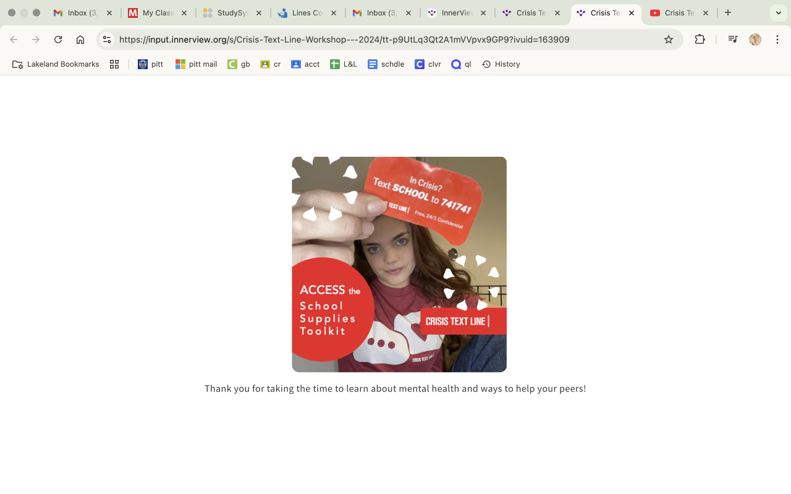This screenshot has height=494, width=791.
Task: Open the cr bookmark
Action: coord(271,64)
